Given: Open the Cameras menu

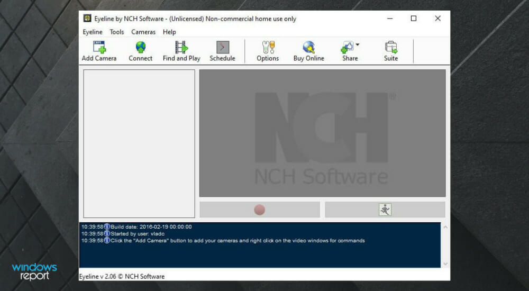Looking at the screenshot, I should [143, 32].
